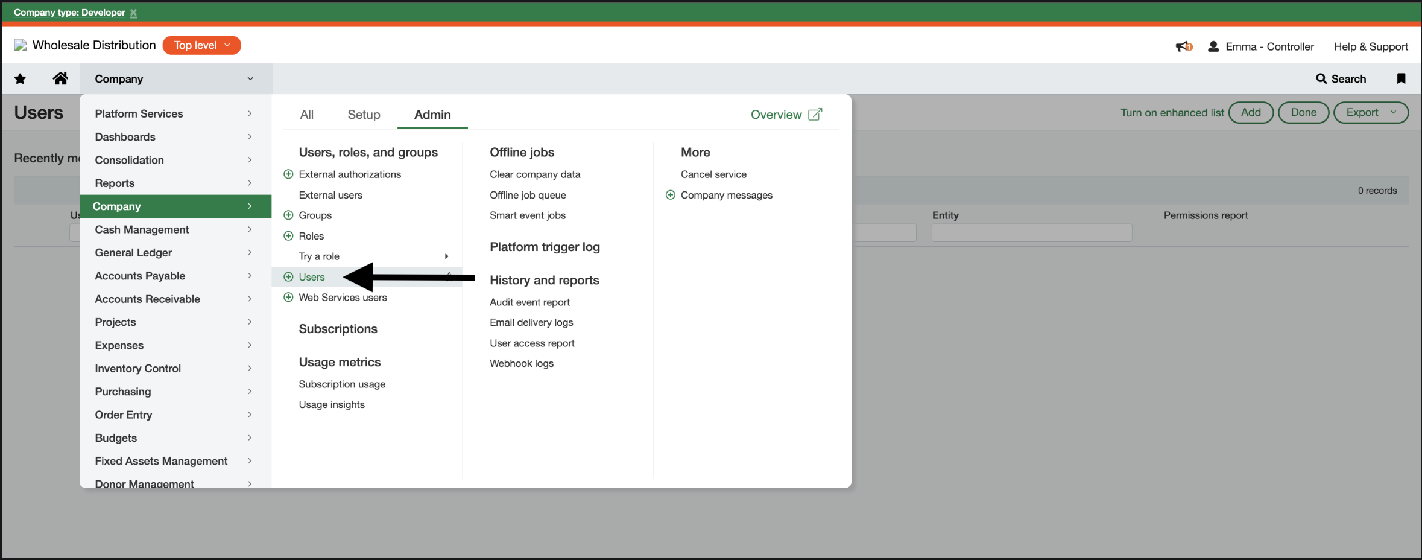
Task: Click the plus icon next to Groups
Action: 288,215
